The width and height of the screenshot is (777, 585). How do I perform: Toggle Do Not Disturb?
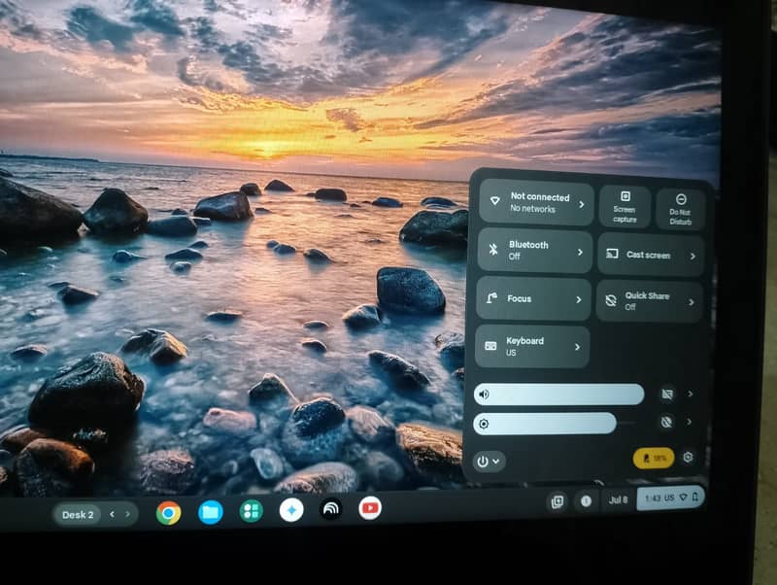coord(681,209)
